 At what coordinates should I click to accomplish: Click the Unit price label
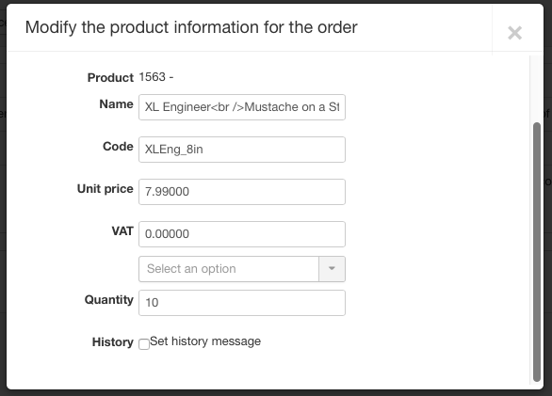pyautogui.click(x=106, y=189)
